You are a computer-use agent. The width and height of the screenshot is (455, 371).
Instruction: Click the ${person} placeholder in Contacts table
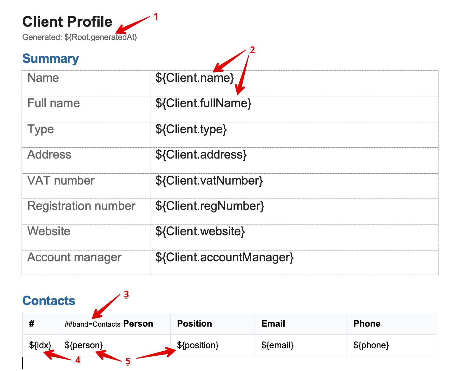click(83, 345)
